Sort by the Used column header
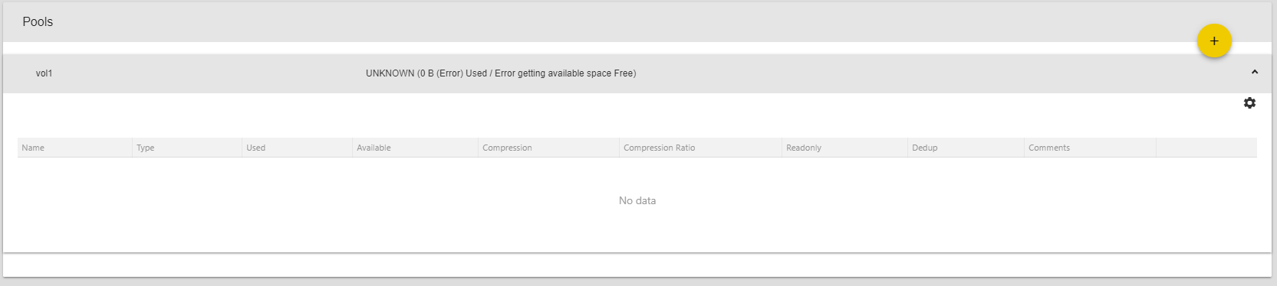This screenshot has width=1277, height=286. tap(255, 148)
